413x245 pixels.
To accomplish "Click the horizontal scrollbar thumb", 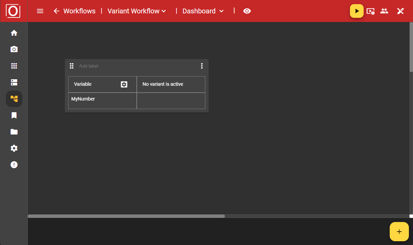I will [126, 216].
